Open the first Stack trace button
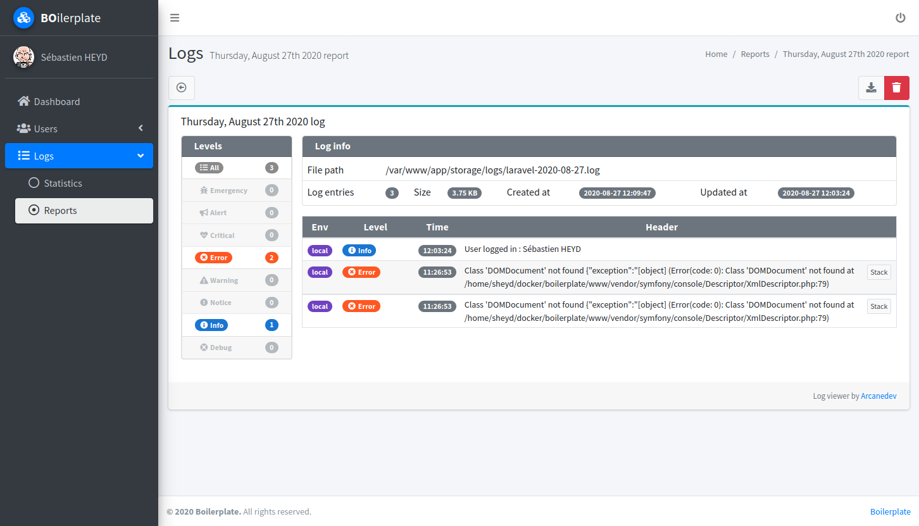Image resolution: width=919 pixels, height=526 pixels. coord(878,272)
